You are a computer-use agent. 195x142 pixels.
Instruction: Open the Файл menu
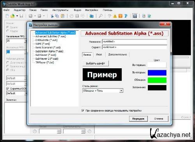point(6,10)
